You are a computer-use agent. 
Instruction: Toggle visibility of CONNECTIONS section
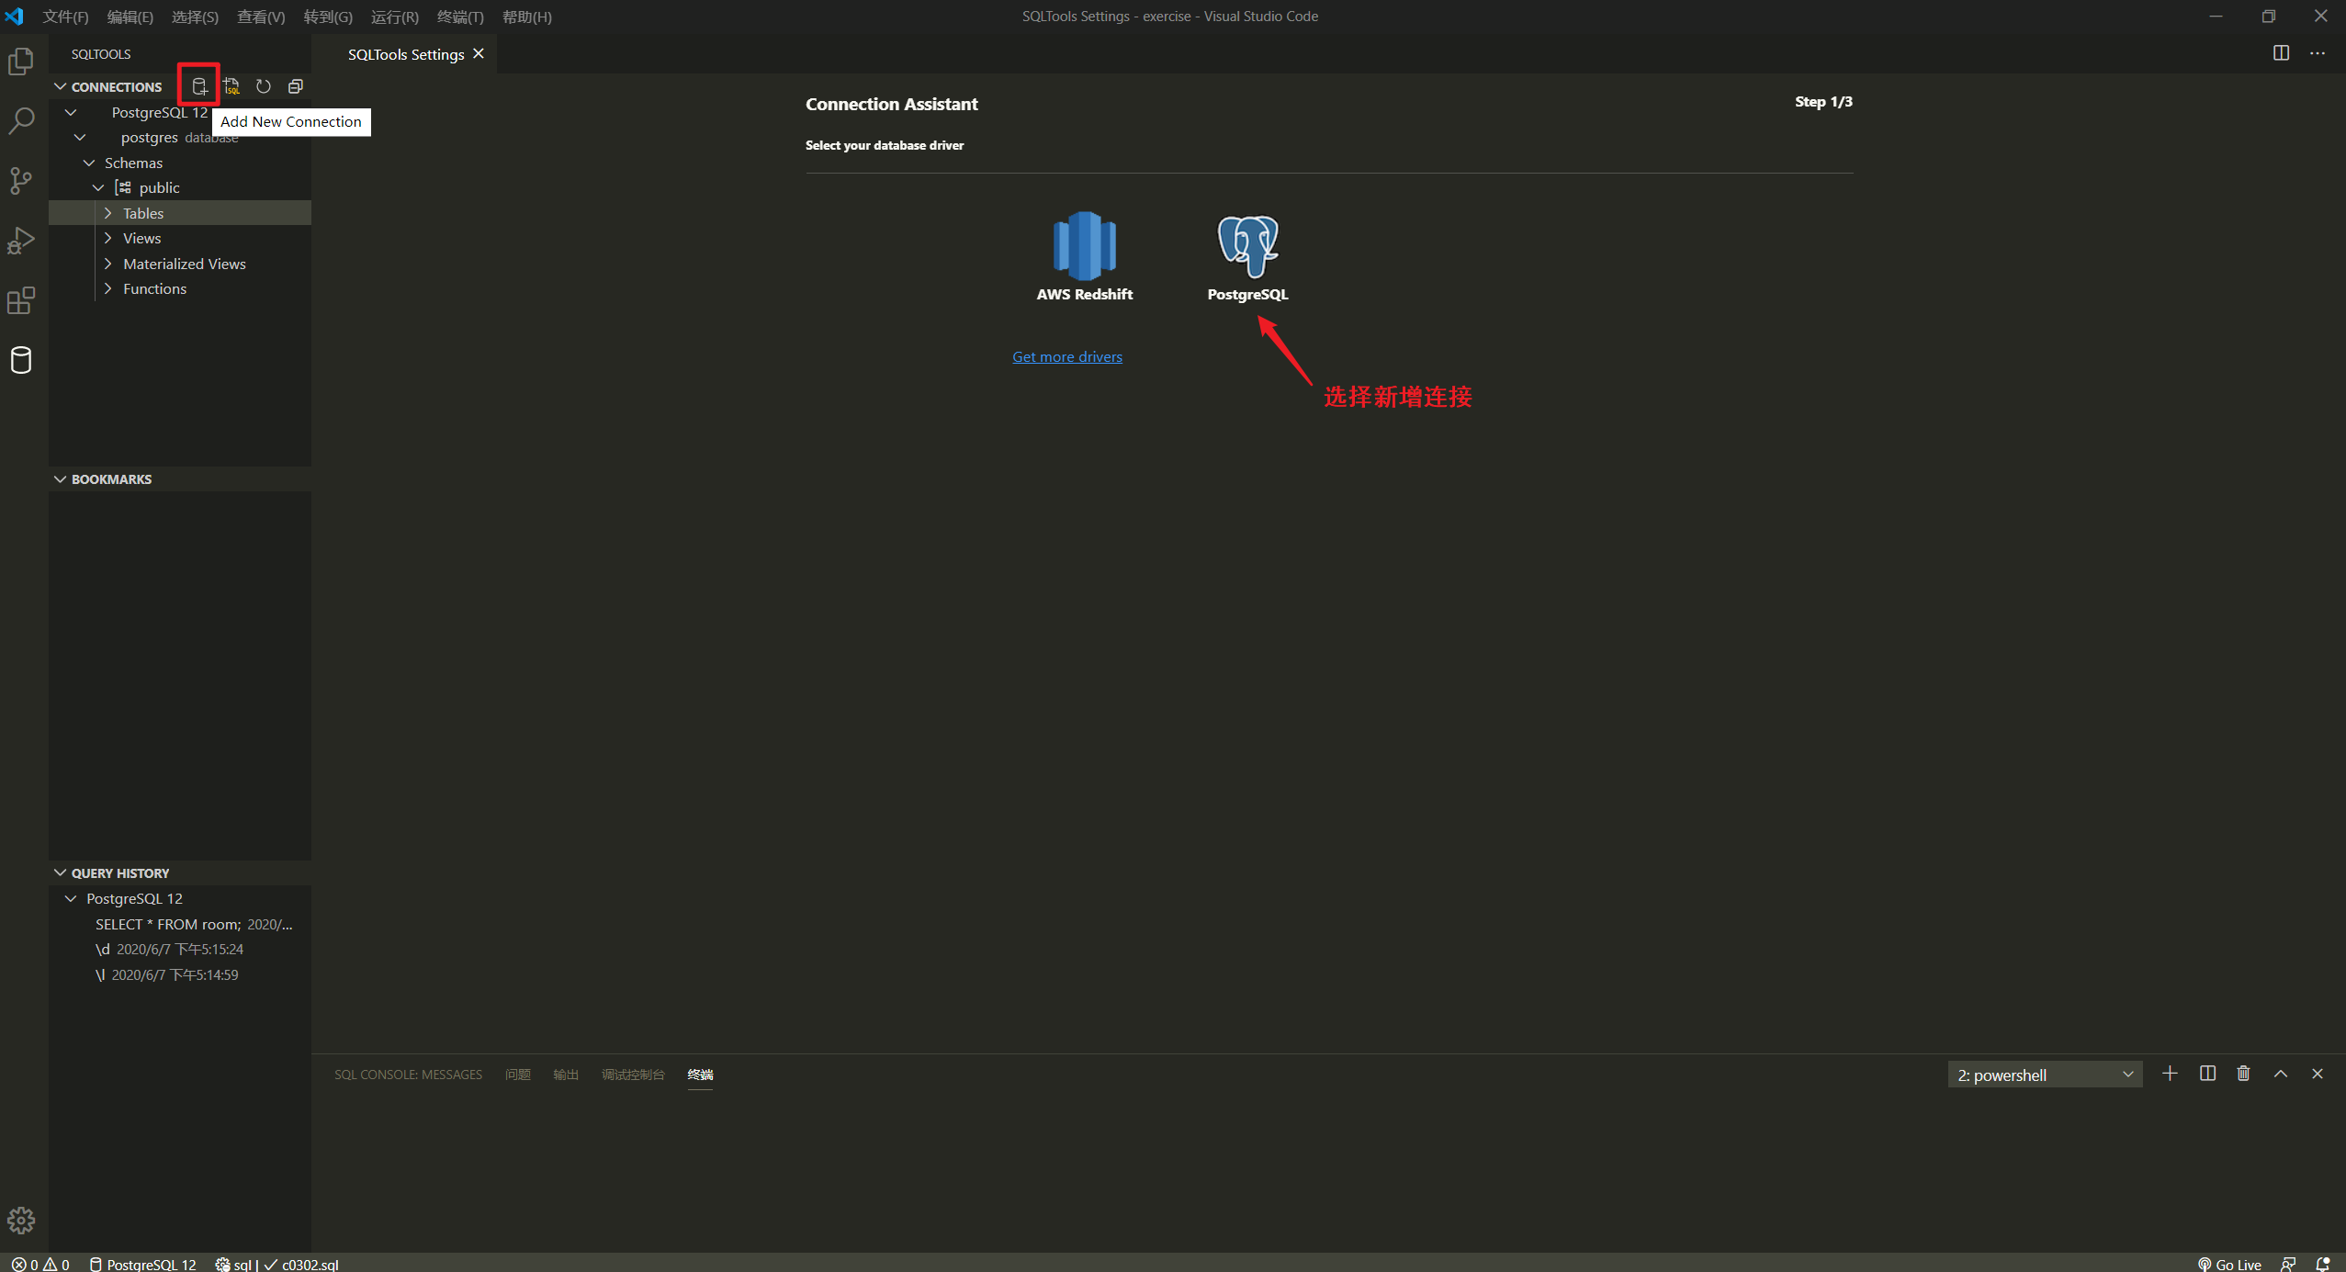(x=60, y=86)
